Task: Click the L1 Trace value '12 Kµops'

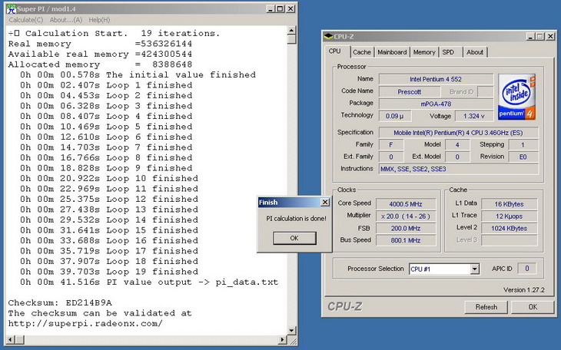Action: coord(509,216)
